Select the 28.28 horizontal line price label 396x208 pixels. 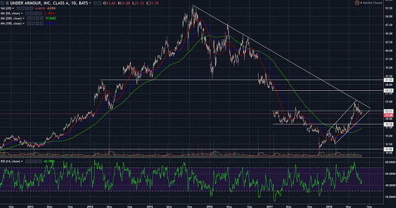[388, 90]
